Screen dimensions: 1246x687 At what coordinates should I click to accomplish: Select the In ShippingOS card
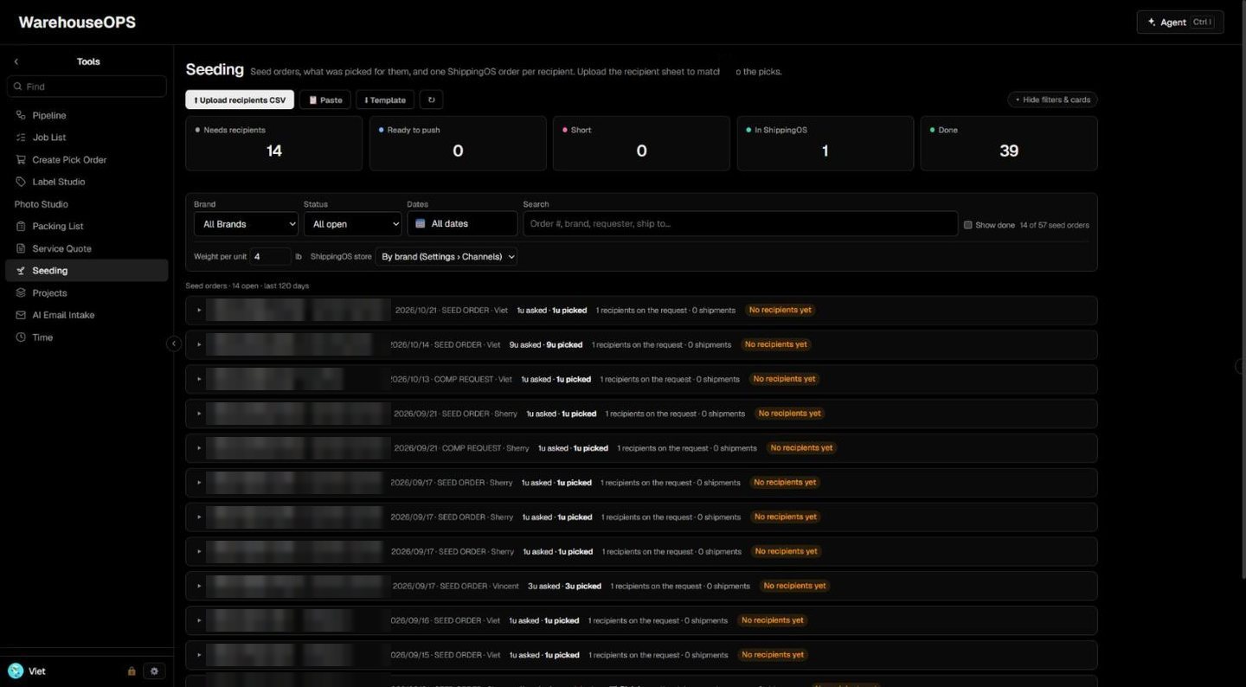point(825,143)
